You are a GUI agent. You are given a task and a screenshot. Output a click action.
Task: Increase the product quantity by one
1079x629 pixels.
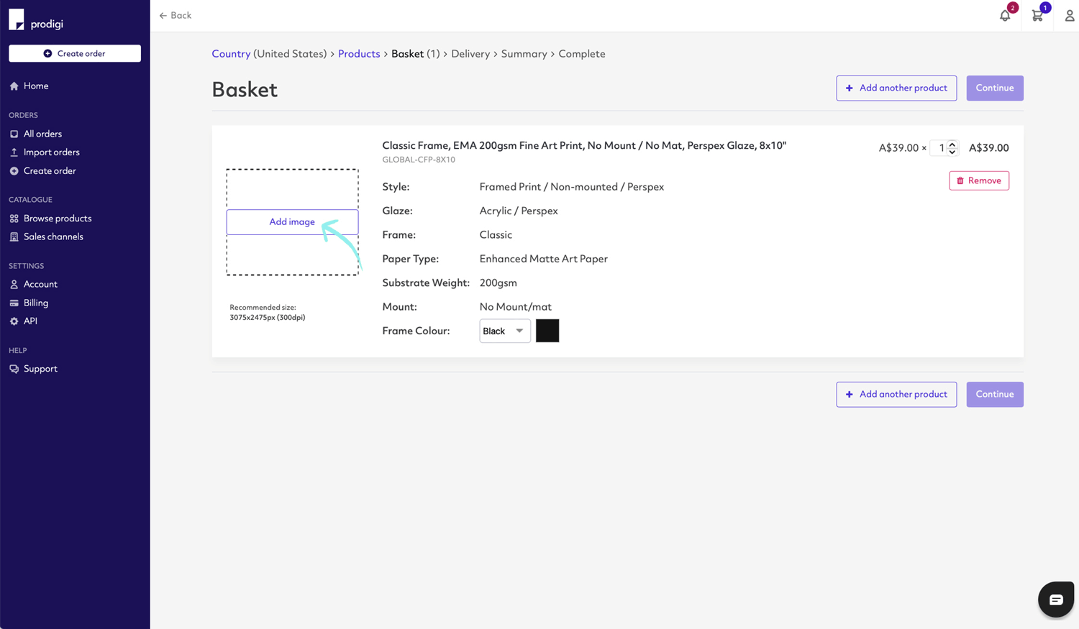tap(952, 144)
